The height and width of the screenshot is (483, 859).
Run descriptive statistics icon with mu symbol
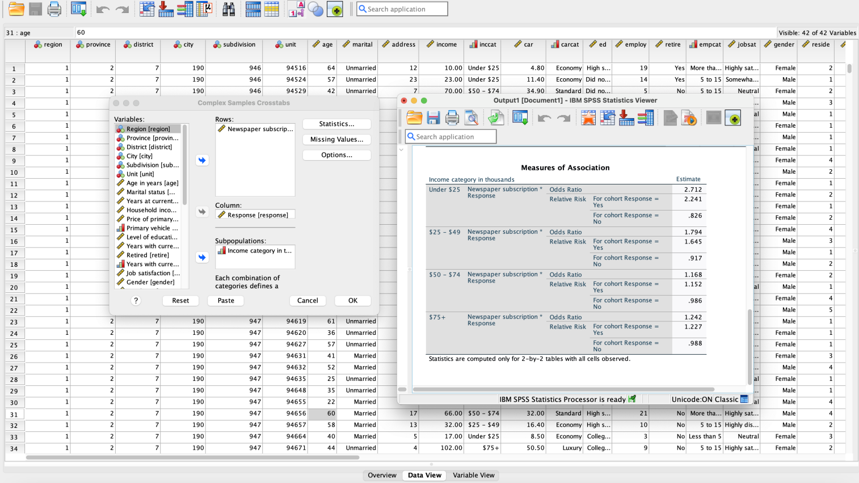[204, 9]
